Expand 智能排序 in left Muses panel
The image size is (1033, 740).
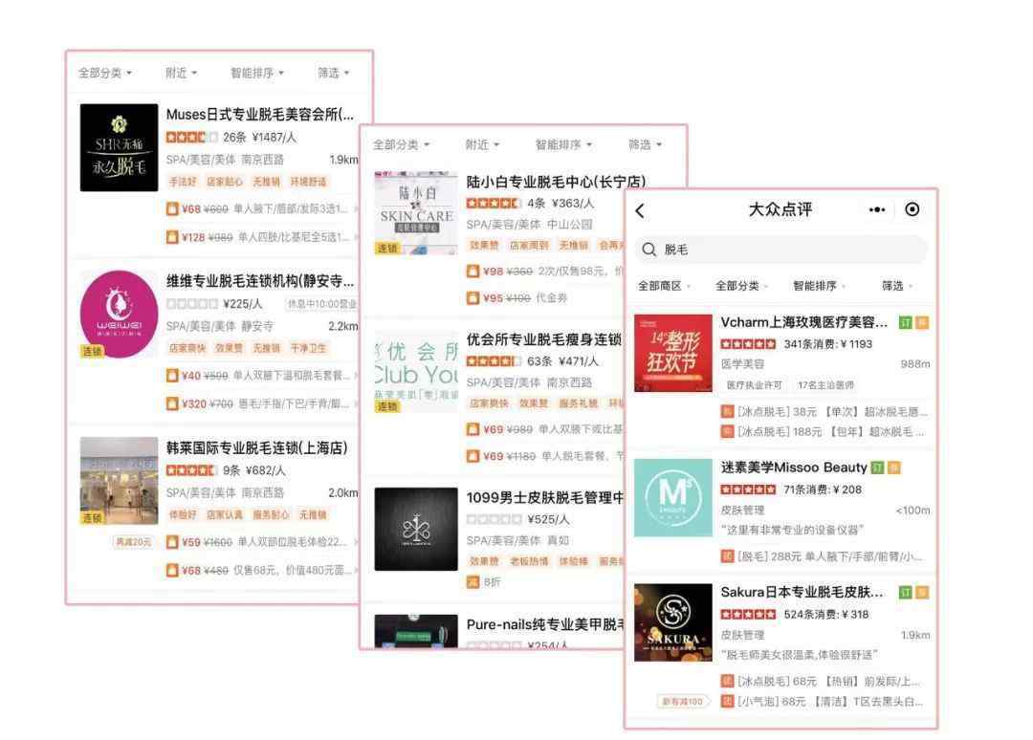(257, 73)
